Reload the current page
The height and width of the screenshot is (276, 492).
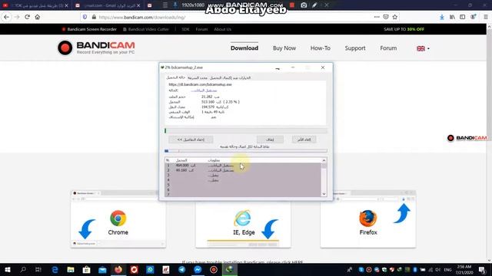(x=28, y=17)
